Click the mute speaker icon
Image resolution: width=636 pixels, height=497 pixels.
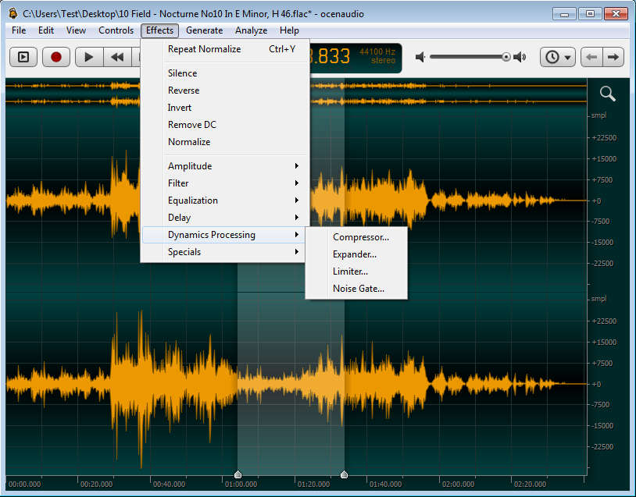[420, 57]
